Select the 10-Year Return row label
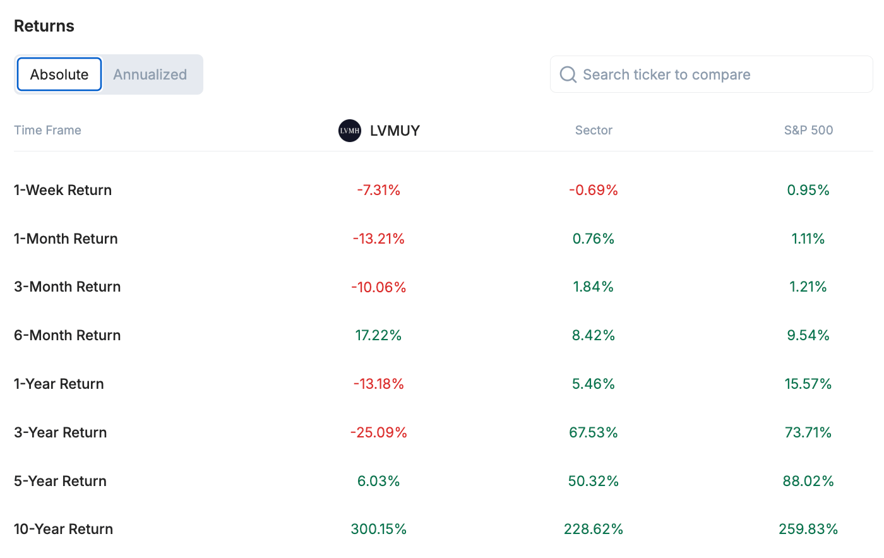The height and width of the screenshot is (558, 884). point(63,529)
